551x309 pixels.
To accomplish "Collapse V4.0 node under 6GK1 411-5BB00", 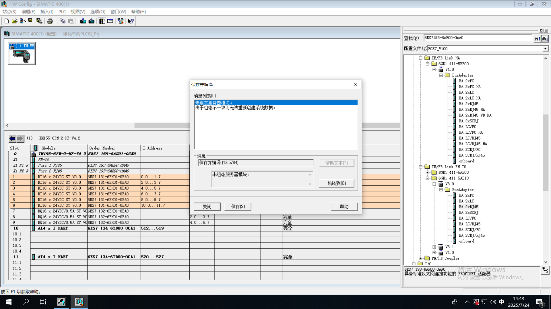I will (434, 70).
